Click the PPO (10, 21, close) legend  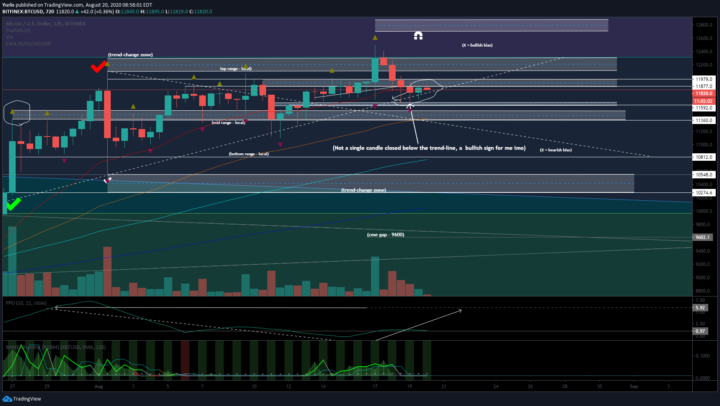(26, 303)
